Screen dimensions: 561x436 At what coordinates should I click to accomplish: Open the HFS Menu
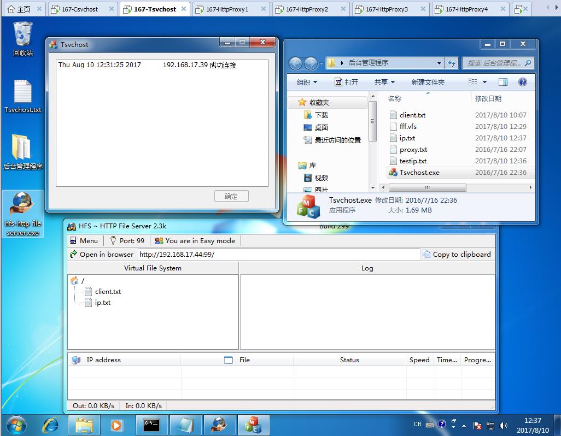click(84, 240)
